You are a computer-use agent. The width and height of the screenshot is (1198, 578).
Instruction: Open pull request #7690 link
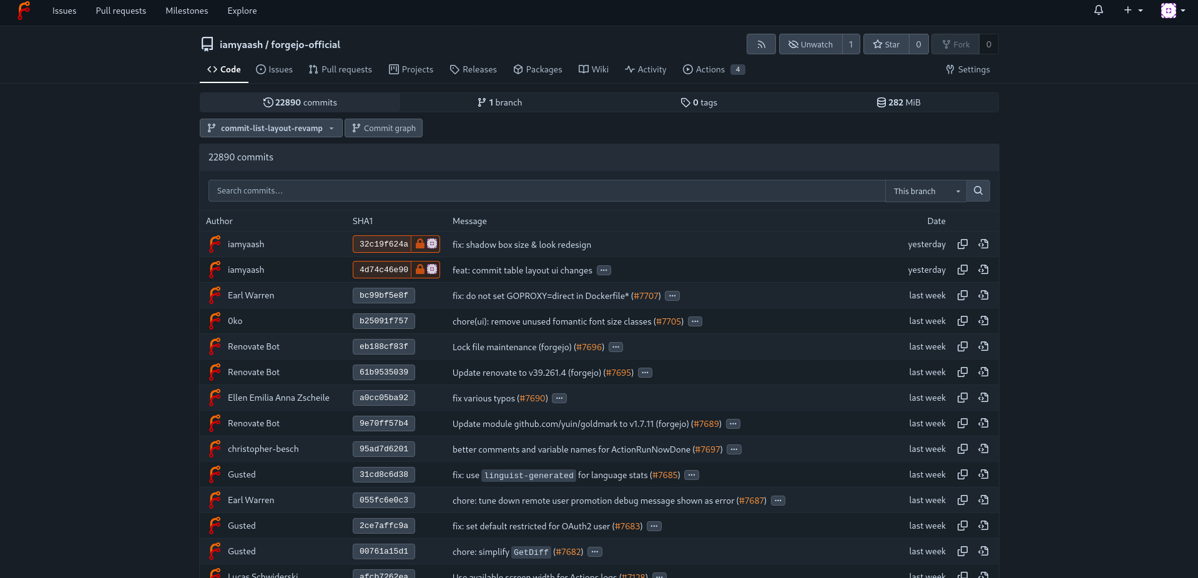(533, 398)
